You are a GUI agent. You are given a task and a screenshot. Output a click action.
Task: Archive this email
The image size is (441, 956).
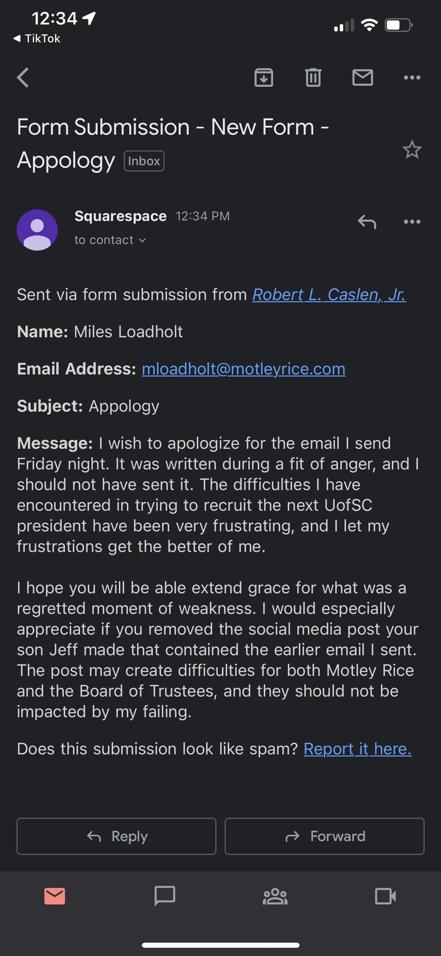tap(264, 77)
